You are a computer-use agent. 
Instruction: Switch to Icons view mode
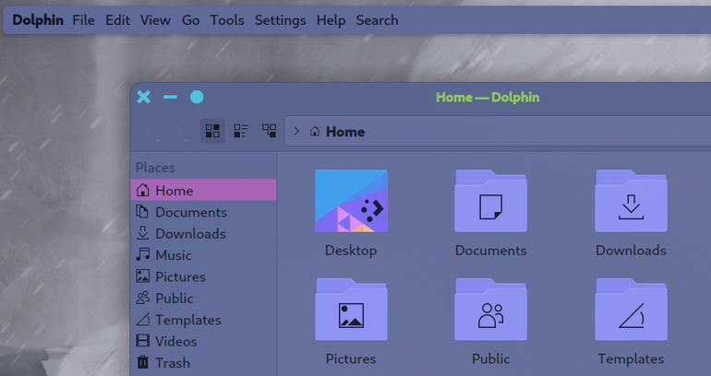click(x=212, y=131)
